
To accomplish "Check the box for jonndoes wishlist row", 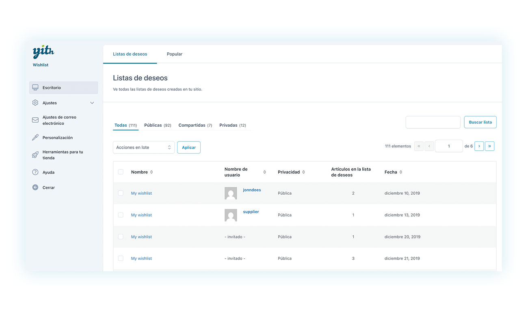I will (x=121, y=193).
